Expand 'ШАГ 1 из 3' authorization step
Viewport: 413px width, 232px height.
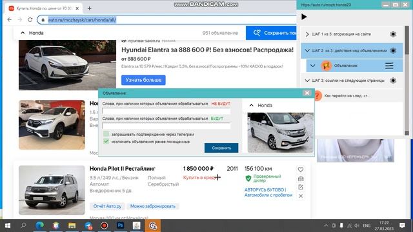[x=307, y=34]
